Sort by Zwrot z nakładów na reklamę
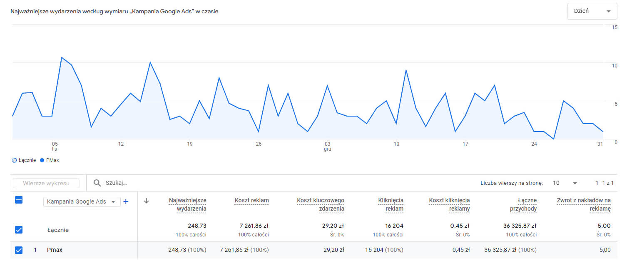 point(583,204)
